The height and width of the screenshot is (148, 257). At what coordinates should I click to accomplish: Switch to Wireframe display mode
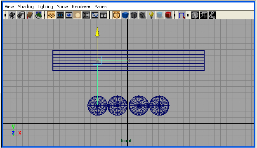pos(116,15)
